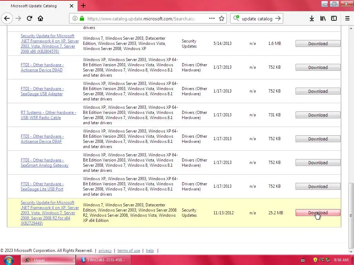Download SeaGauge USB Adapter driver
The image size is (354, 265).
tap(318, 91)
